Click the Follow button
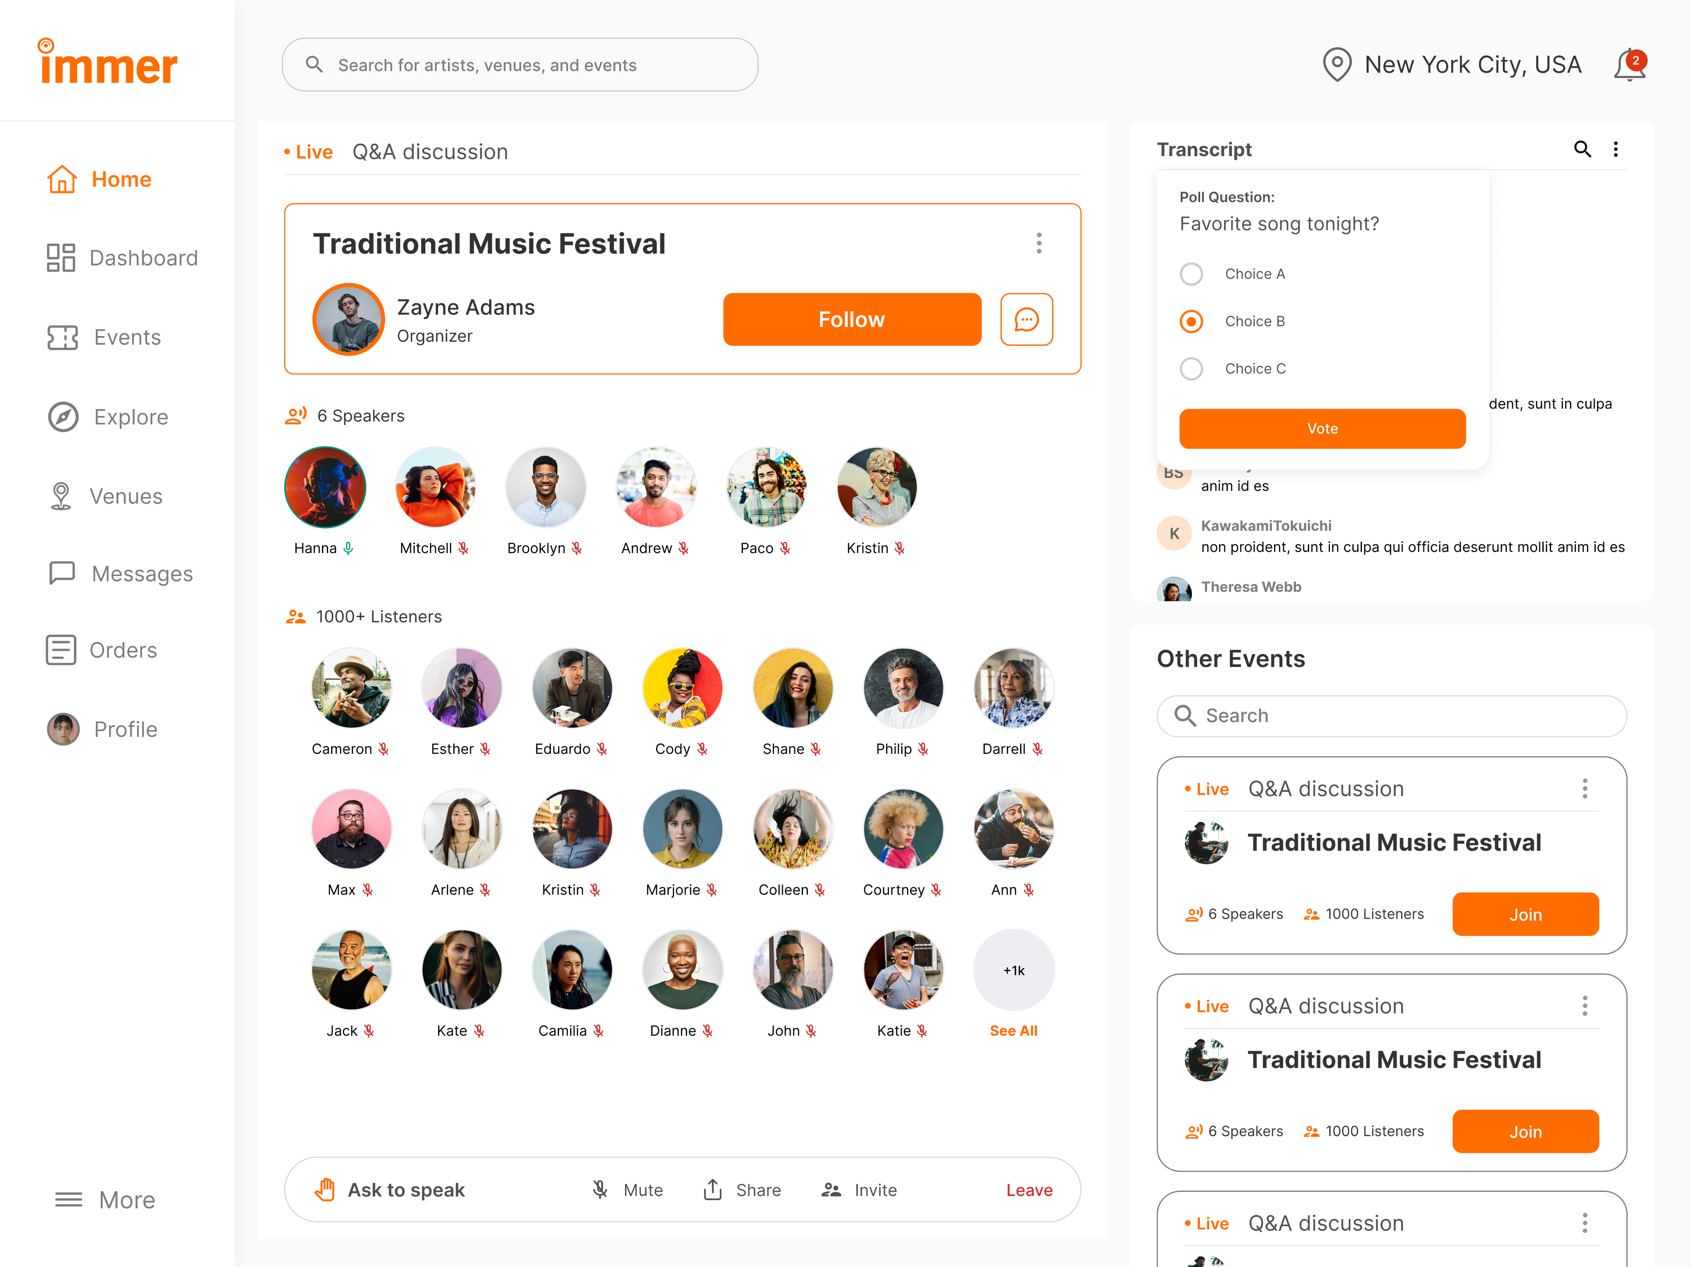1691x1267 pixels. click(x=852, y=320)
